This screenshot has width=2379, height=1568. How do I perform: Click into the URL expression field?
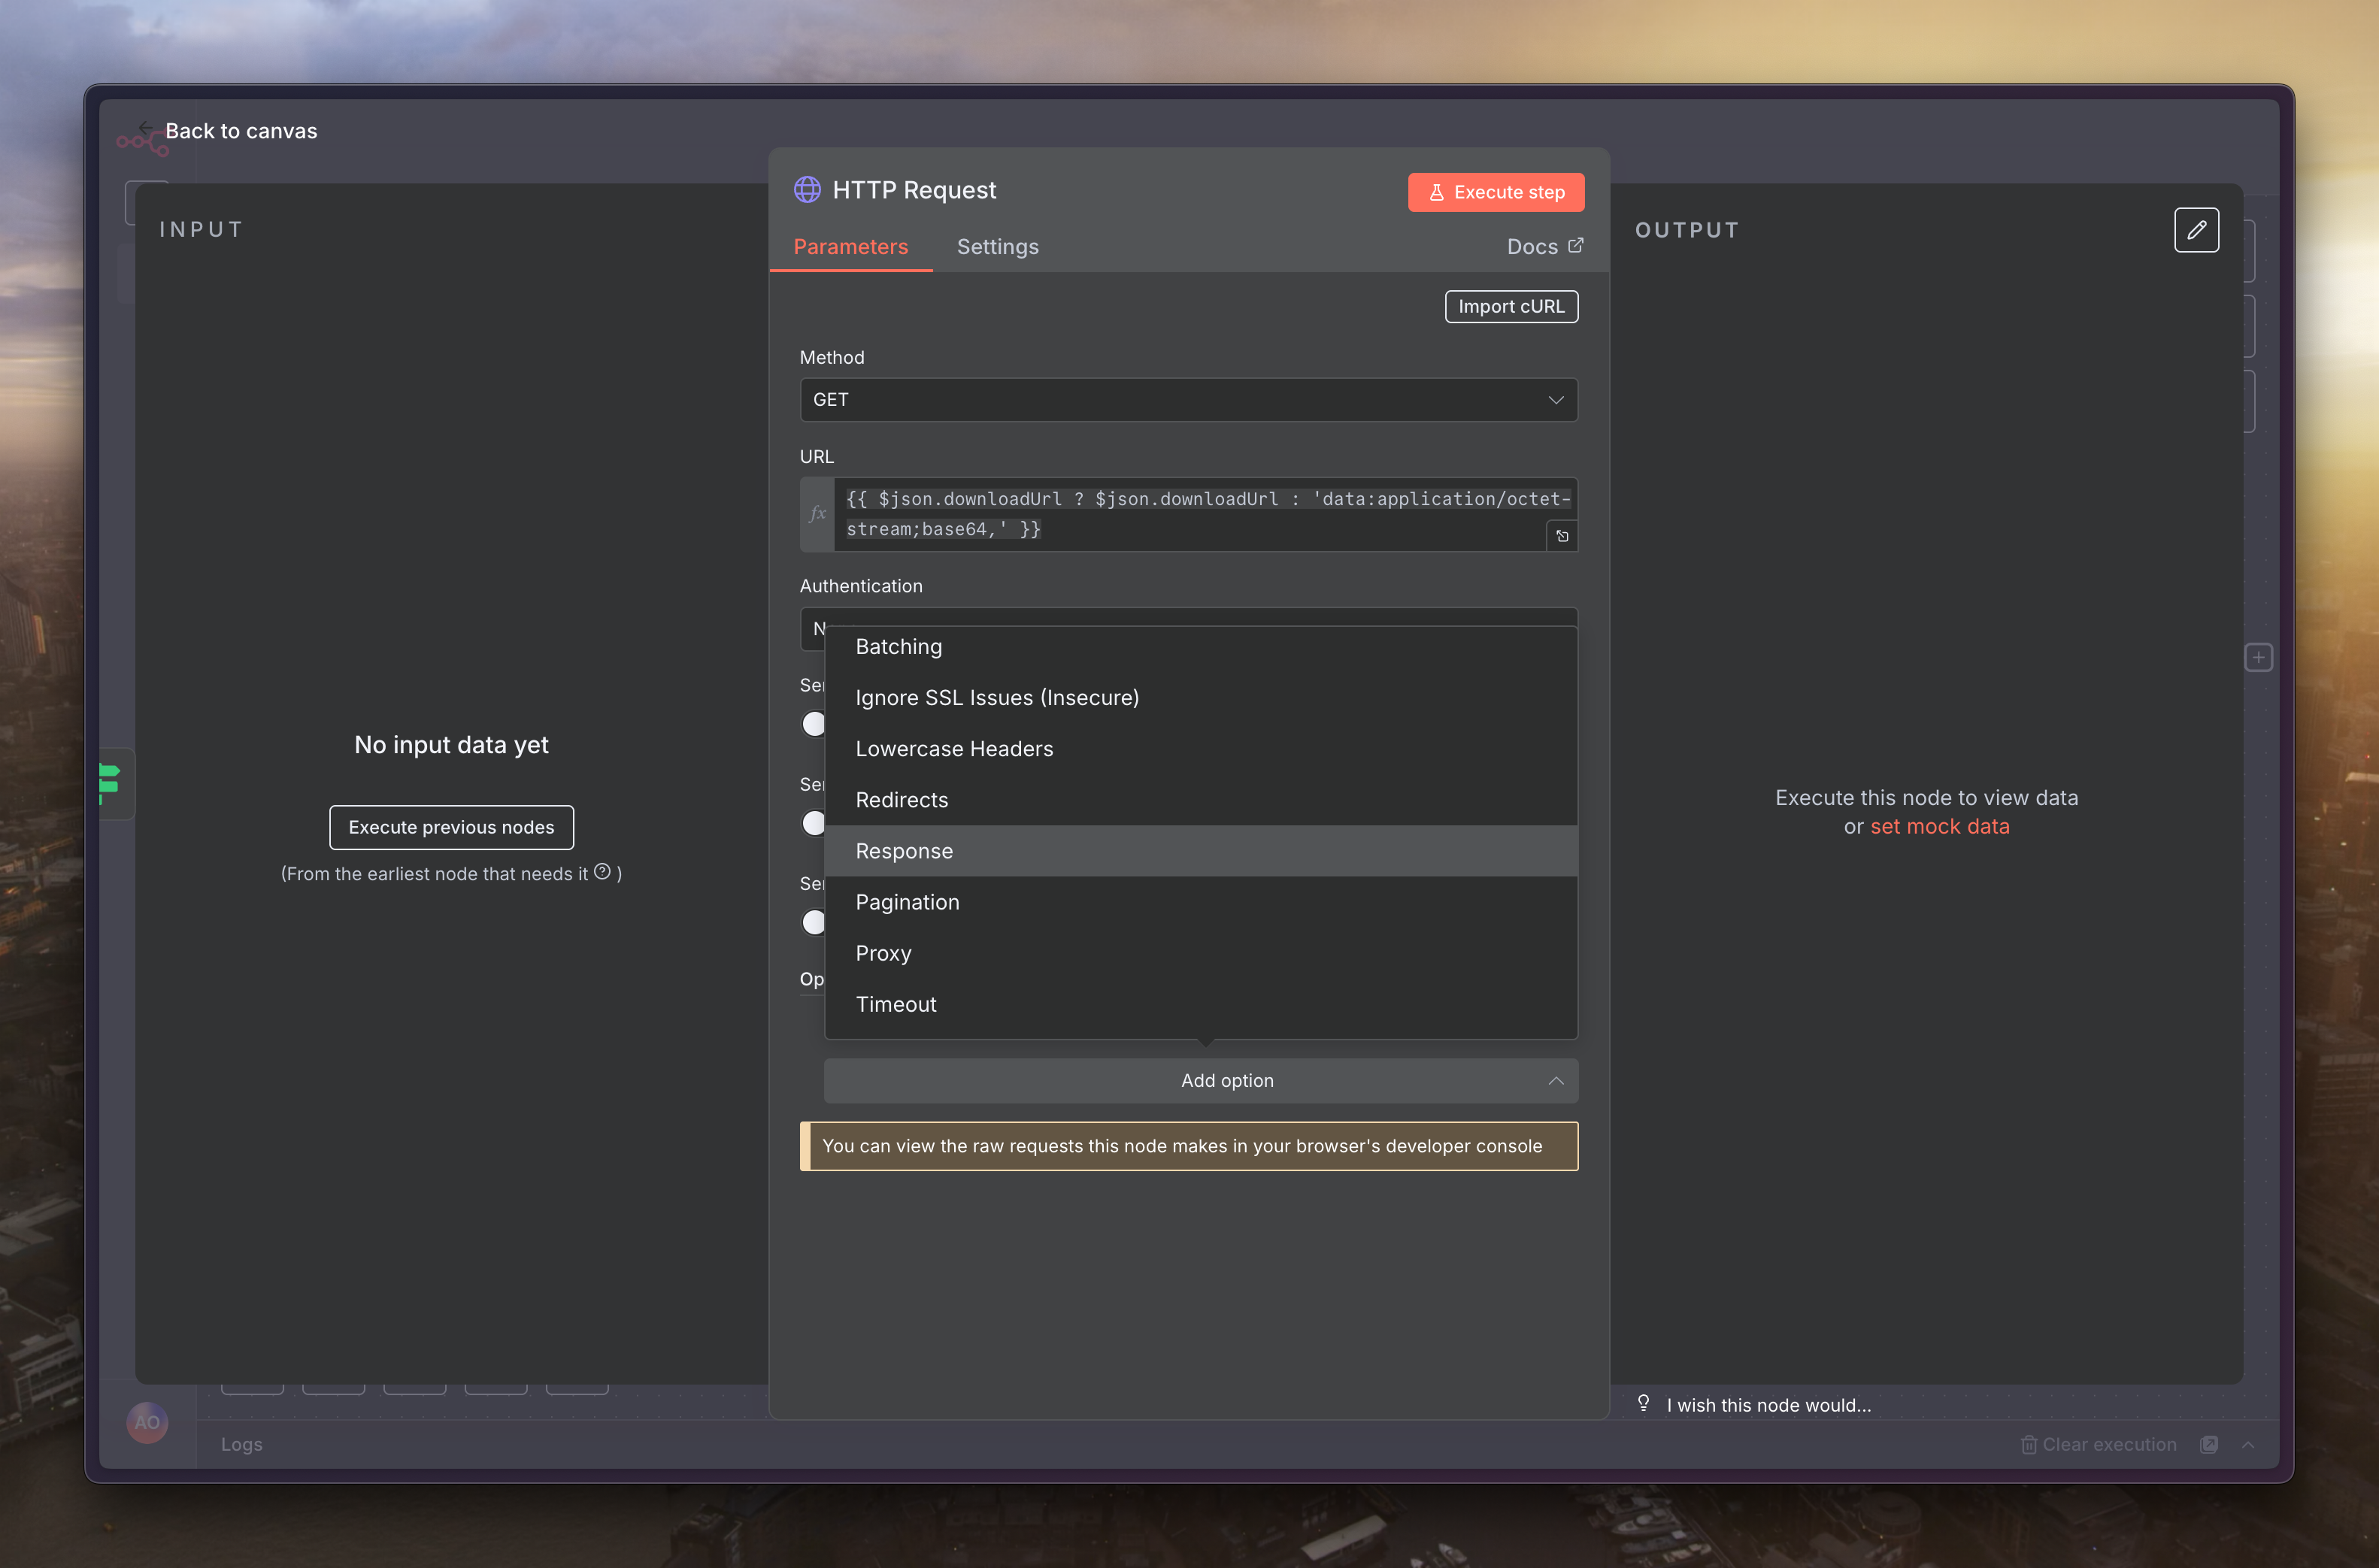click(1190, 514)
